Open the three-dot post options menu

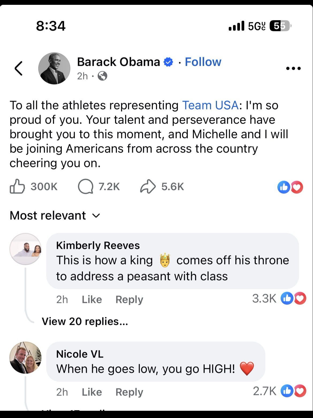pyautogui.click(x=293, y=69)
